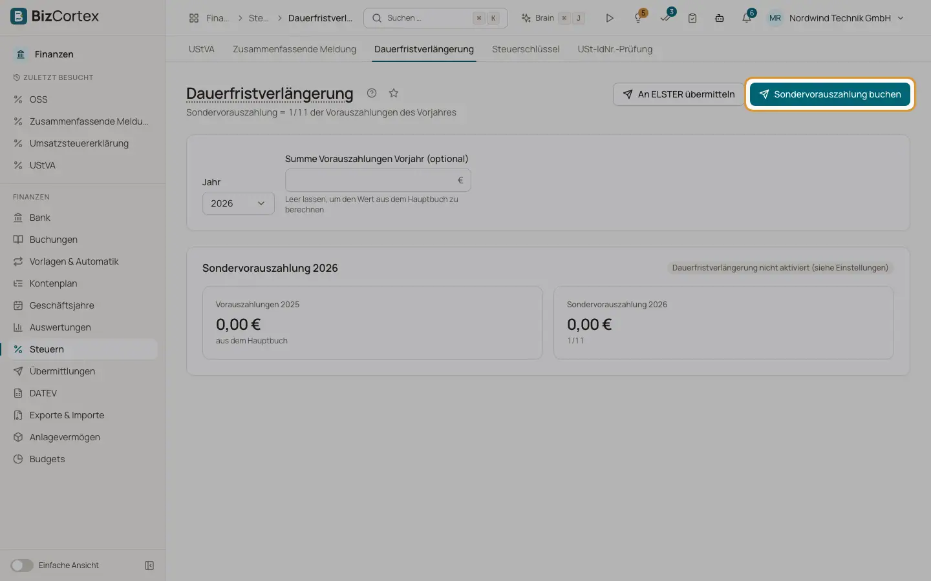Click the MR user avatar

point(775,18)
